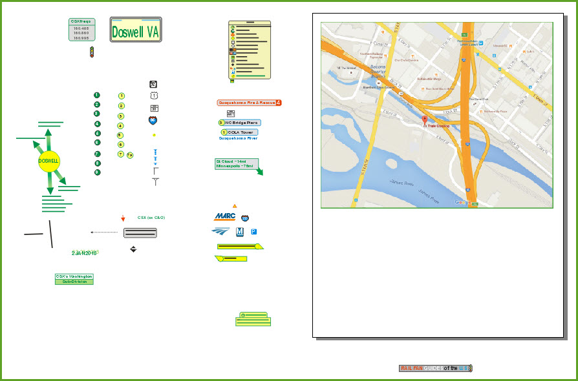The image size is (578, 381).
Task: Select the Interstate 95 shield icon
Action: click(x=154, y=120)
